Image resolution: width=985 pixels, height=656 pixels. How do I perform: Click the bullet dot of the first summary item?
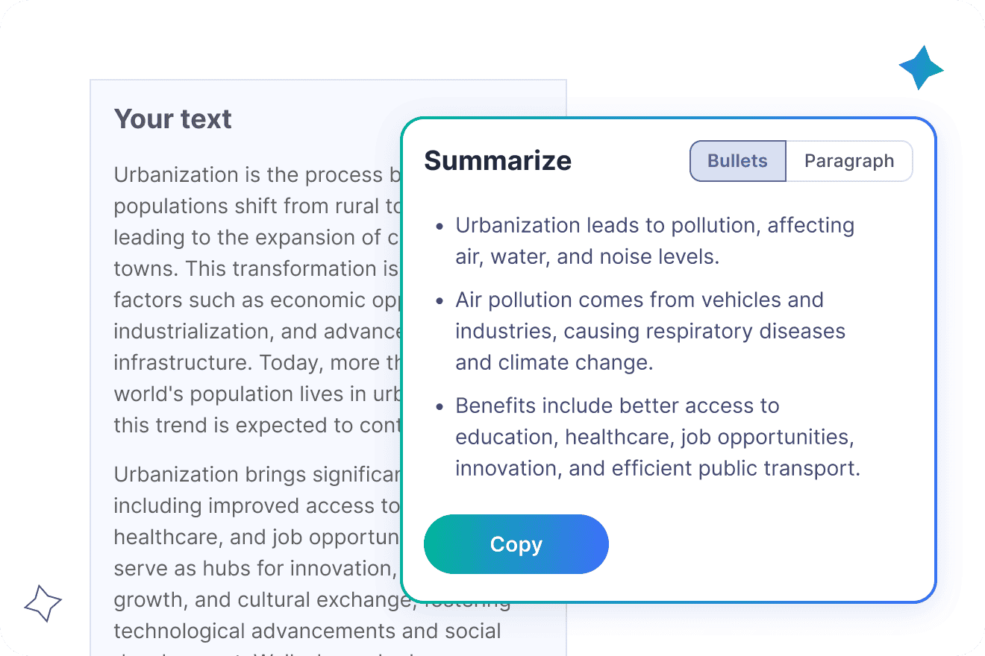pos(440,226)
